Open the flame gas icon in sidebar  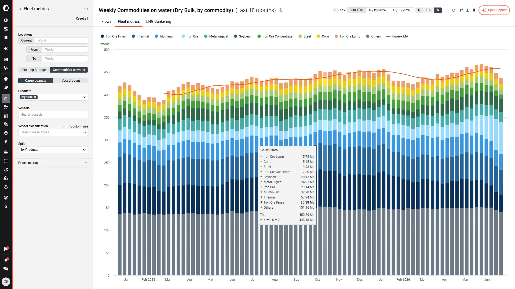click(6, 133)
